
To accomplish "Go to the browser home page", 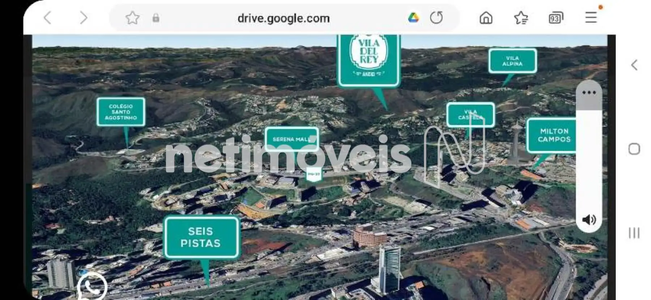I will pos(486,17).
